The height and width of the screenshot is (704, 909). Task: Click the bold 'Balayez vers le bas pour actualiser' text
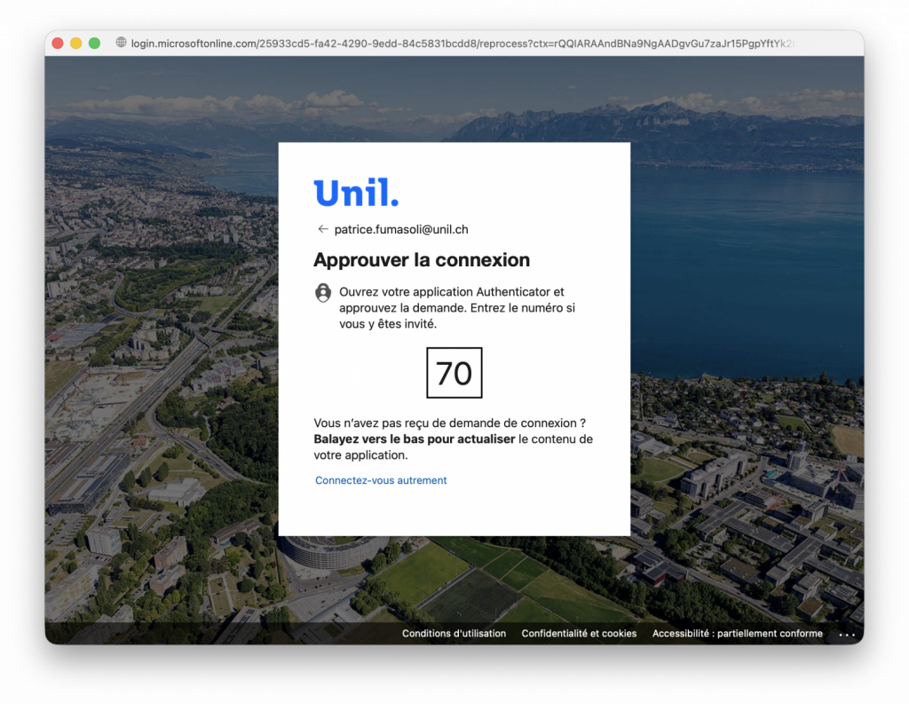(415, 439)
